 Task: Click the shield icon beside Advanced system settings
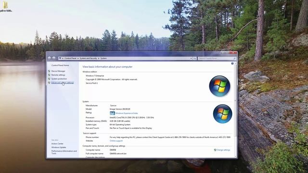(49, 83)
